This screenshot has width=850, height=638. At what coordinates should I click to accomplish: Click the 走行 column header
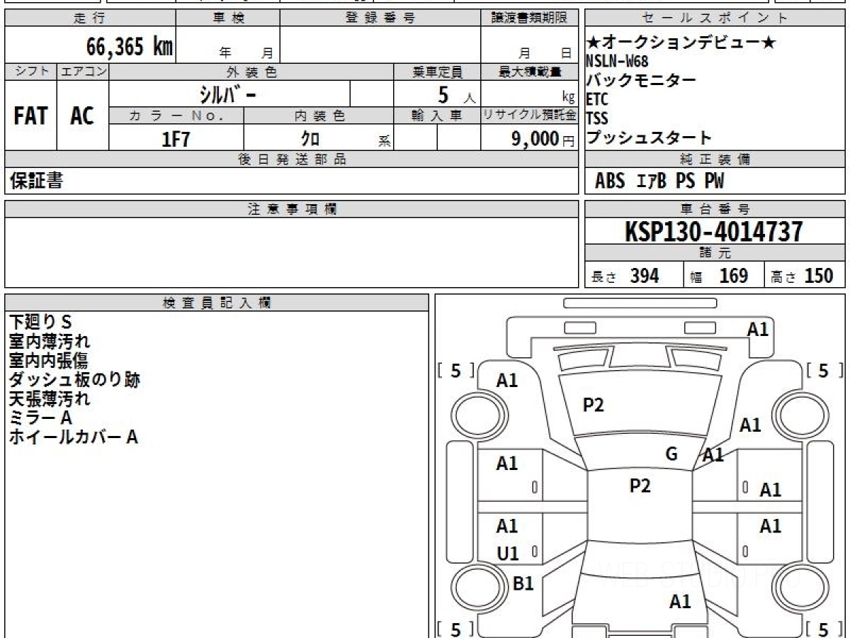coord(89,18)
